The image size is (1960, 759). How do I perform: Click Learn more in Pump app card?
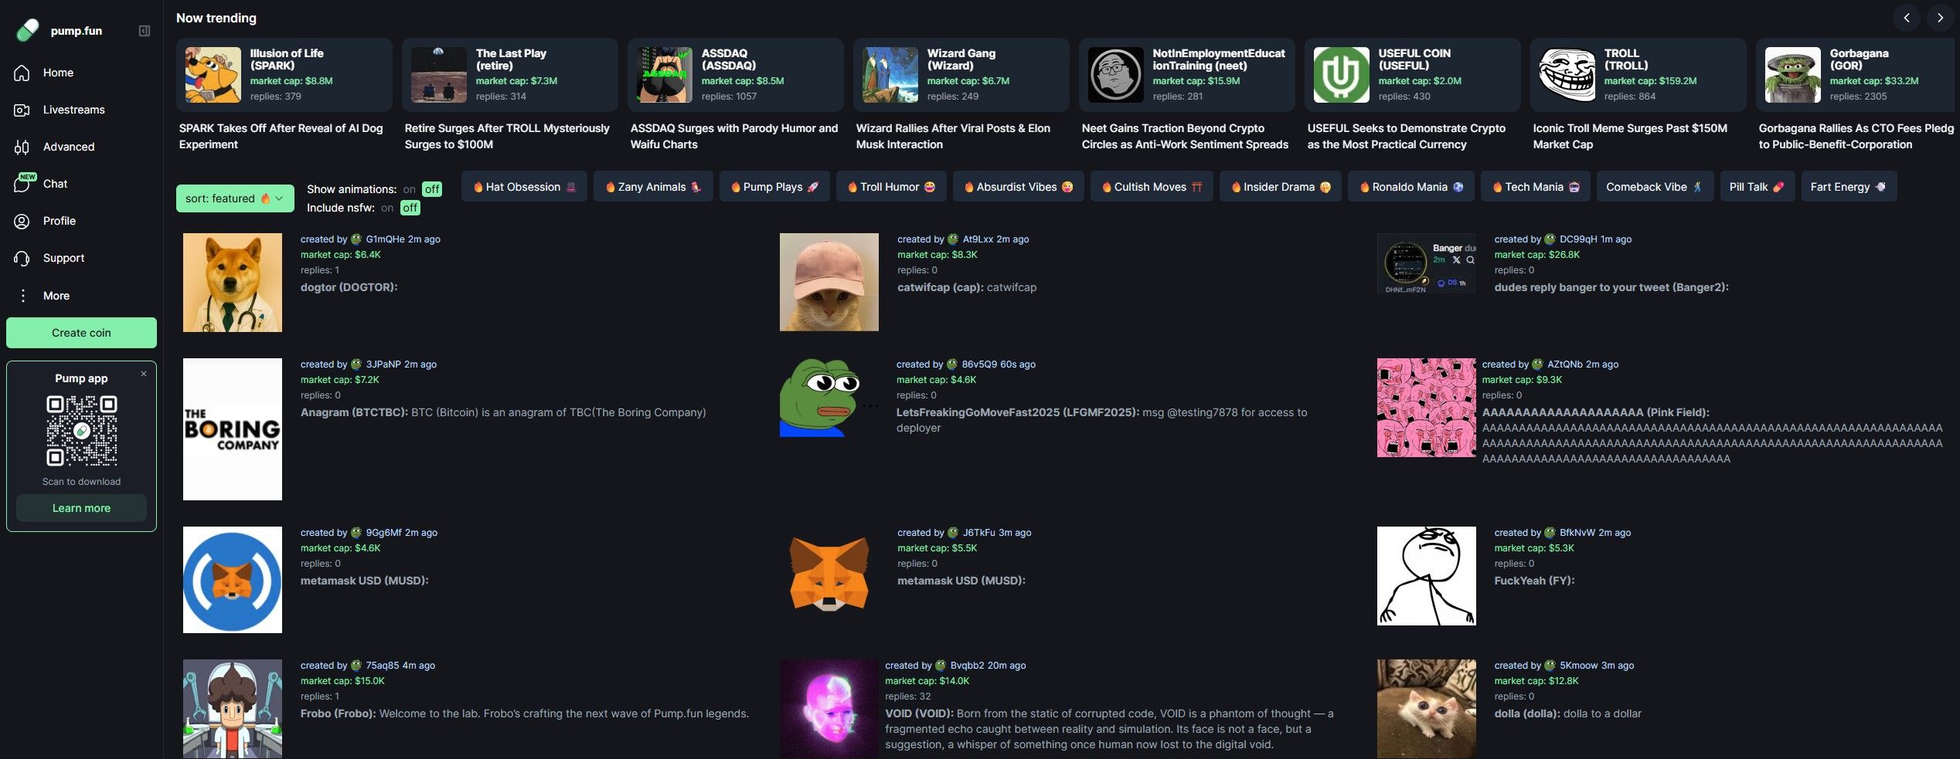[x=81, y=508]
